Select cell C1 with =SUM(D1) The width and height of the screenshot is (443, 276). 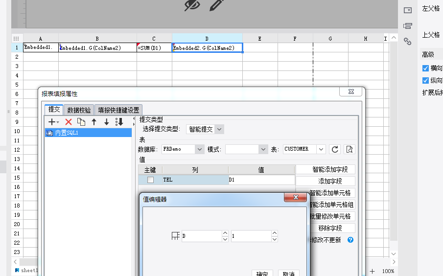[154, 48]
